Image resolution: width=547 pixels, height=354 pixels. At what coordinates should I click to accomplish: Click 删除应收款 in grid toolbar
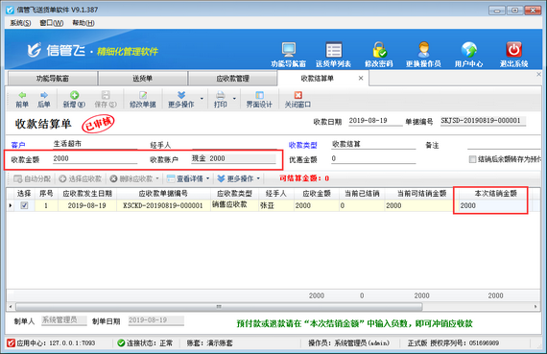click(131, 178)
